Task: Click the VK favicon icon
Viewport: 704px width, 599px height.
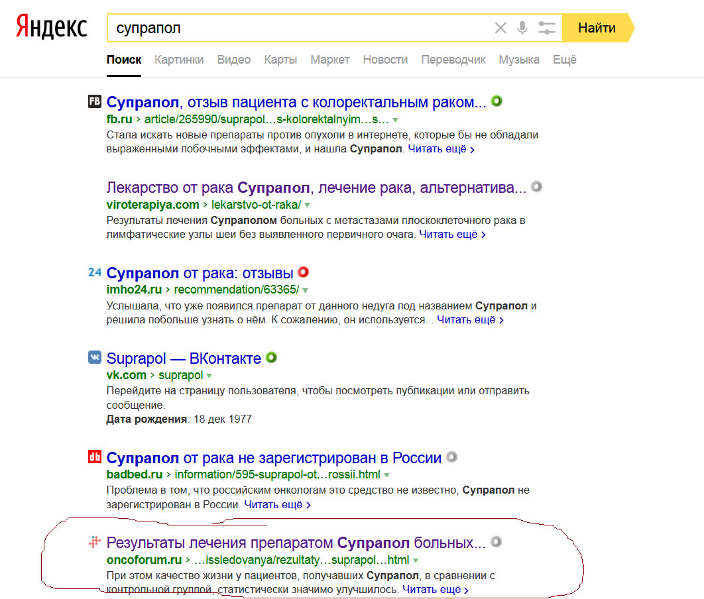Action: [x=94, y=357]
